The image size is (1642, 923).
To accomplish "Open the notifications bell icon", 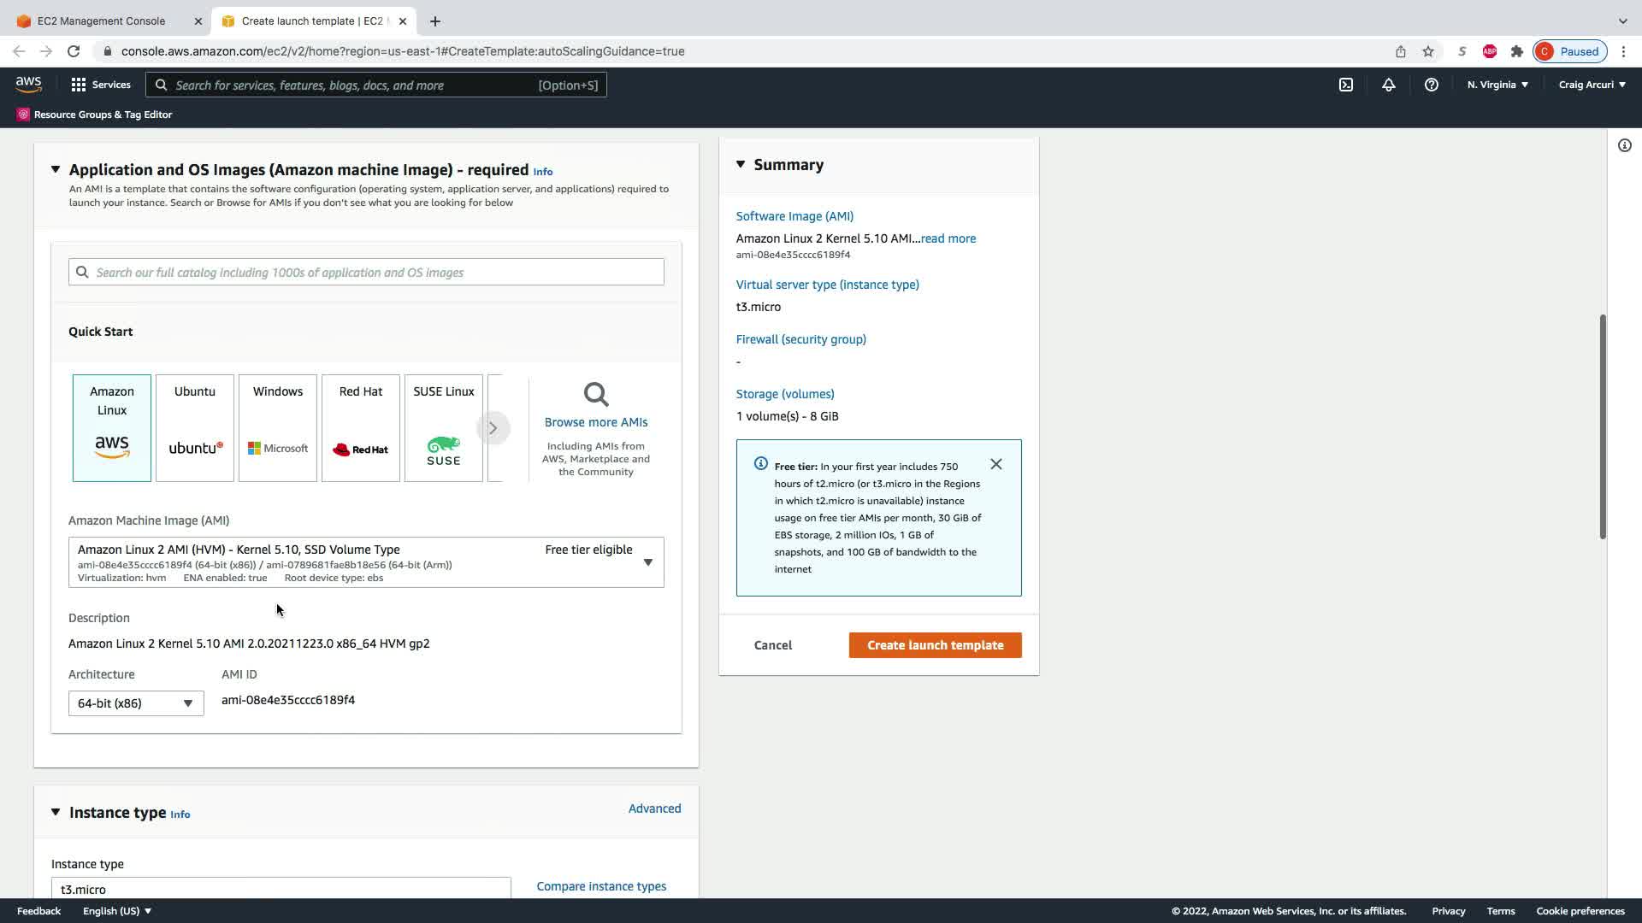I will [1389, 85].
